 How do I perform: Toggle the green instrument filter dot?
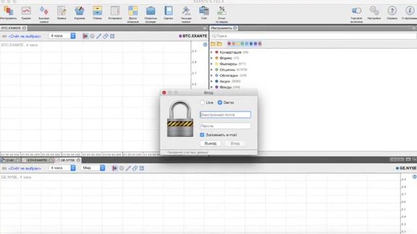(242, 44)
